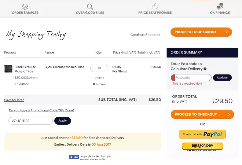Click the Order Samples stacked tiles icon
242x165 pixels.
25,6
